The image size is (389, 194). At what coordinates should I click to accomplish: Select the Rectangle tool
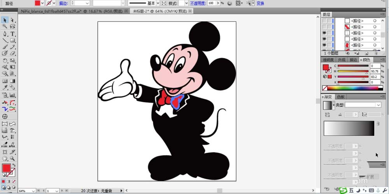pos(12,40)
